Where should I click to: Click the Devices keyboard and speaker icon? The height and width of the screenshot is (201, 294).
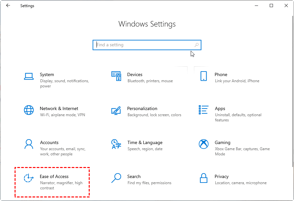pyautogui.click(x=116, y=76)
